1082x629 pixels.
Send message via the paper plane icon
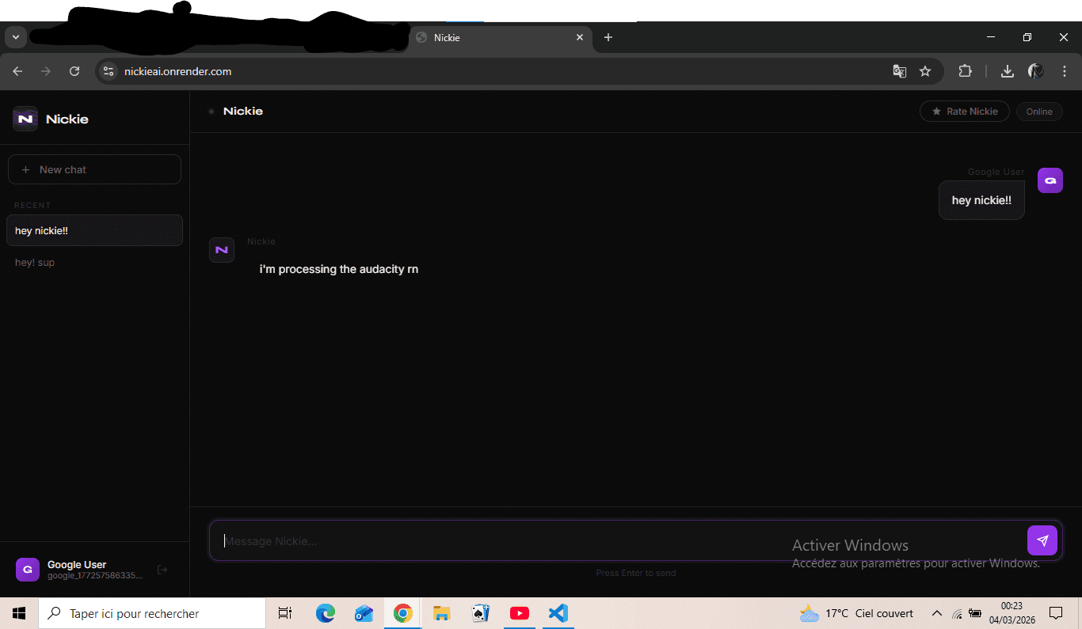(x=1042, y=540)
